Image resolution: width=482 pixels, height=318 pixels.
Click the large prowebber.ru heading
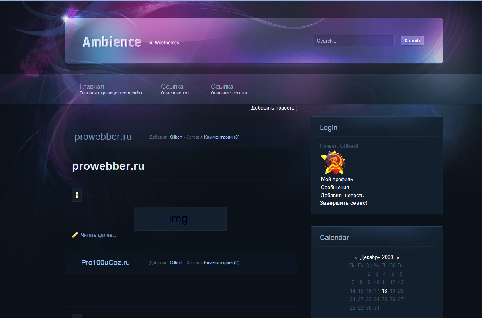click(108, 166)
